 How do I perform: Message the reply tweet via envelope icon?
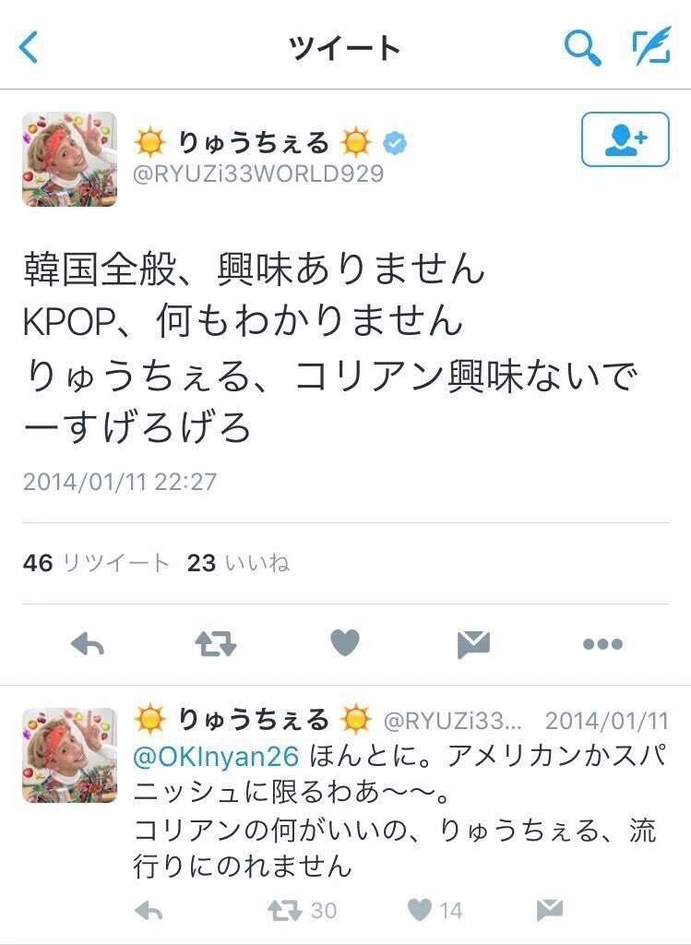coord(550,910)
